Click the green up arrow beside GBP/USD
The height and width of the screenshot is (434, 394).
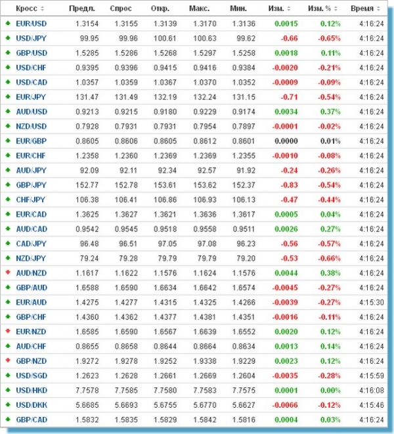(8, 53)
